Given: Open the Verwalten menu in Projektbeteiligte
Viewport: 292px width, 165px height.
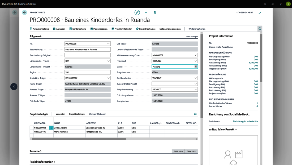Looking at the screenshot, I should coord(61,114).
